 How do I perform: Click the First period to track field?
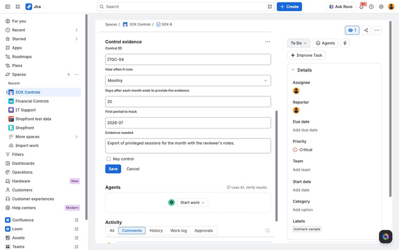(x=188, y=123)
